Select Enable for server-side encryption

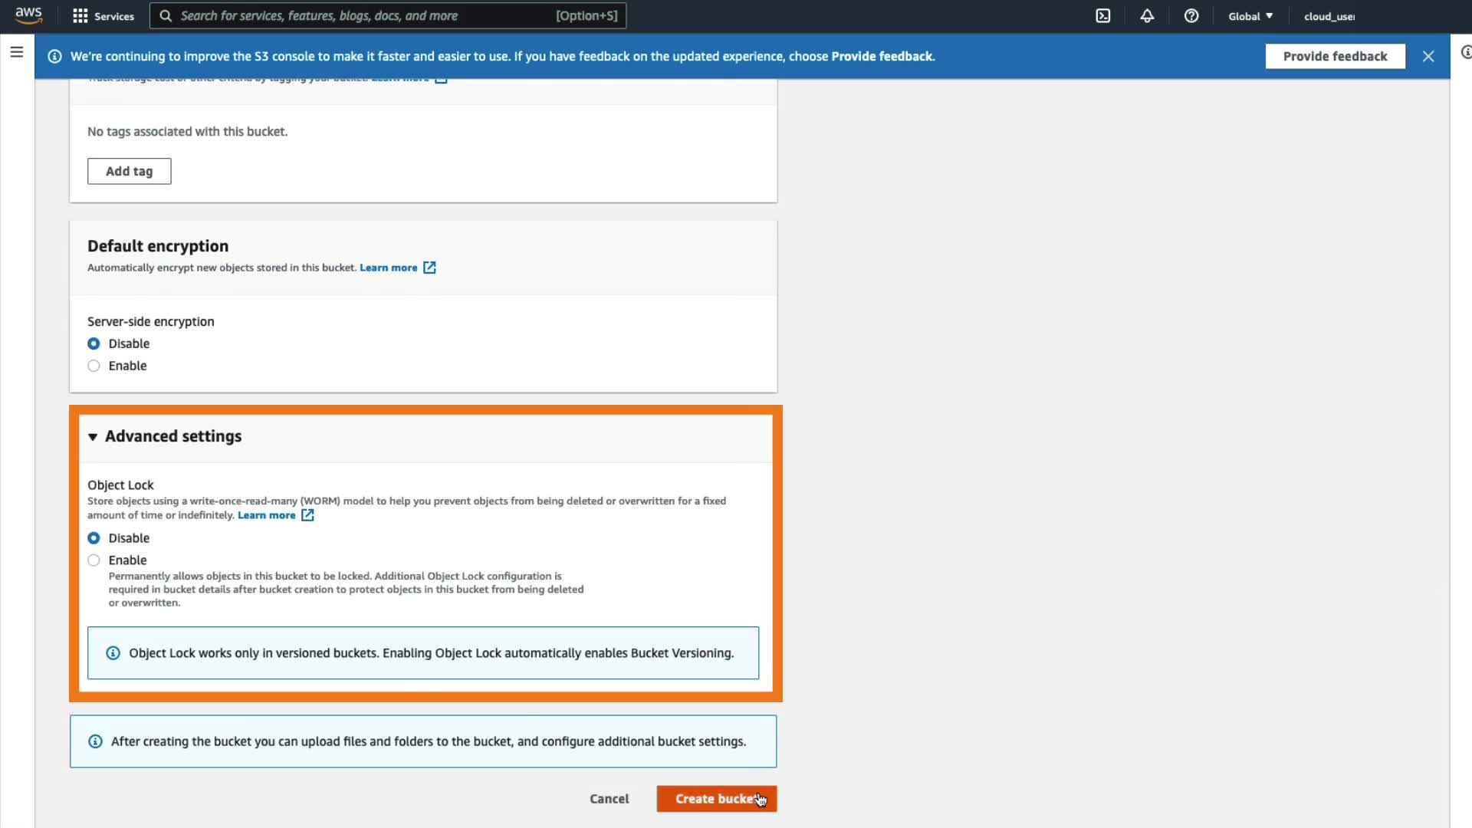(x=94, y=366)
